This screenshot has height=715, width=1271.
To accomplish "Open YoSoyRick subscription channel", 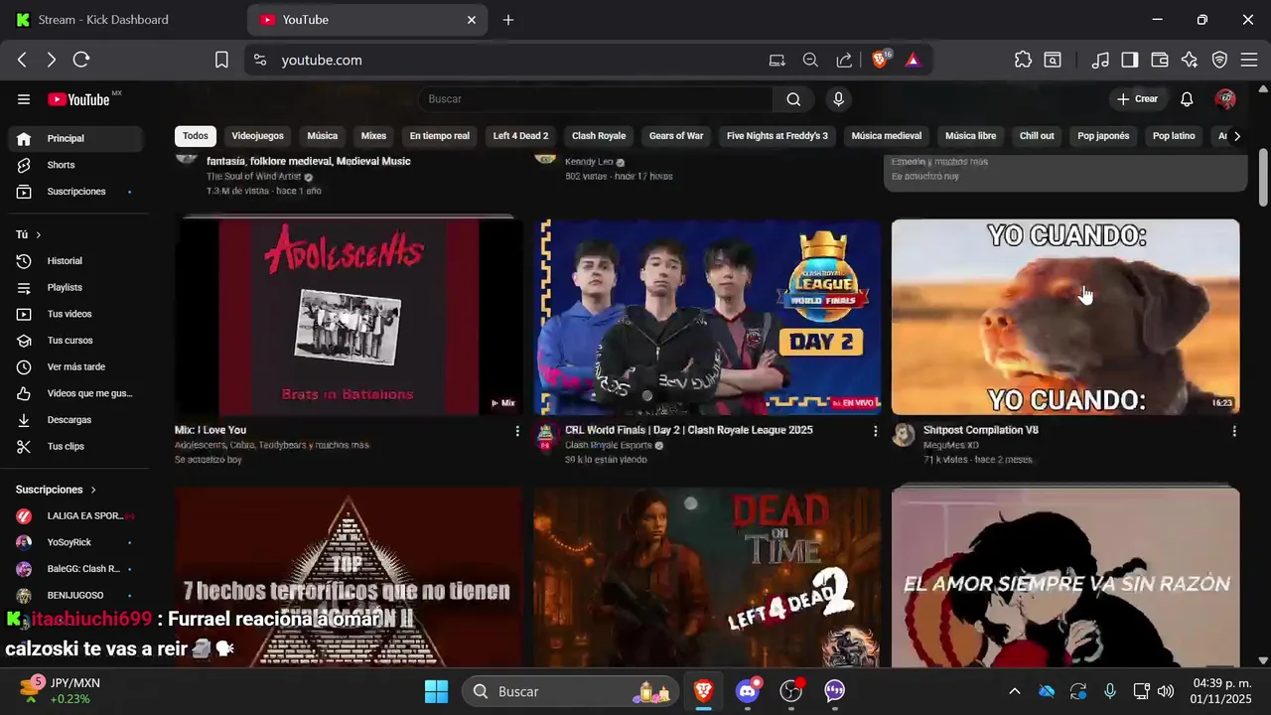I will click(75, 542).
